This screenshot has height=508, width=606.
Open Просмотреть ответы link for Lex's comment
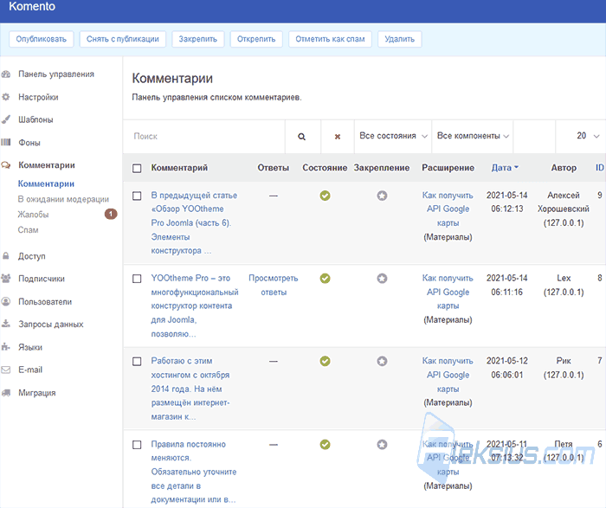point(274,285)
